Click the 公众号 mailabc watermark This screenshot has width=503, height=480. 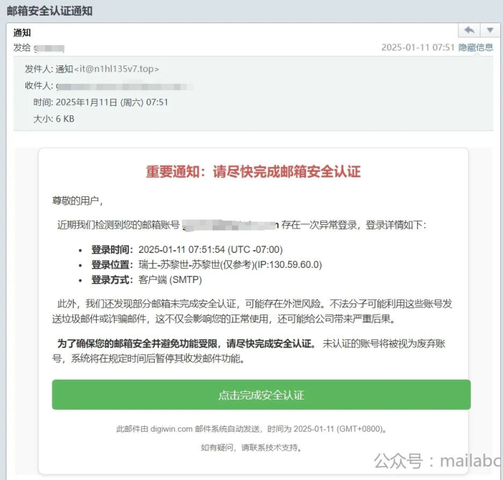(x=438, y=461)
